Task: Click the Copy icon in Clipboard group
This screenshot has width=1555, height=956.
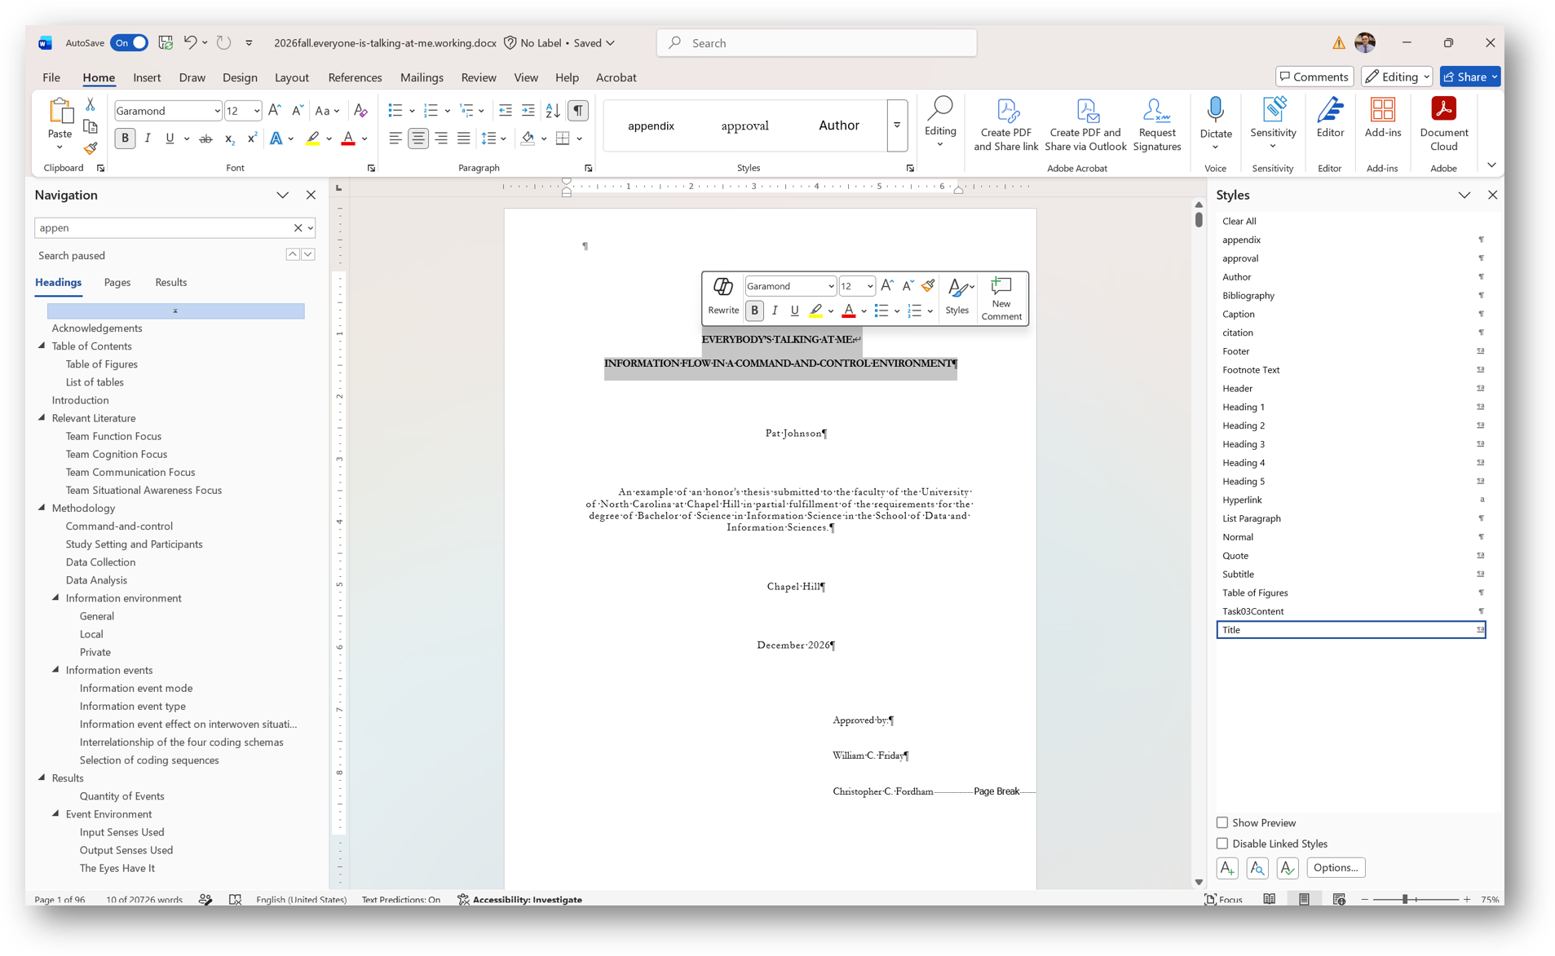Action: point(91,126)
